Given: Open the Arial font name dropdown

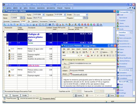Looking at the screenshot, I should point(78,56).
